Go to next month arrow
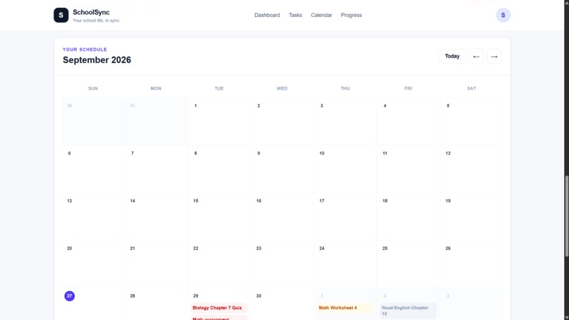The image size is (569, 320). 494,57
